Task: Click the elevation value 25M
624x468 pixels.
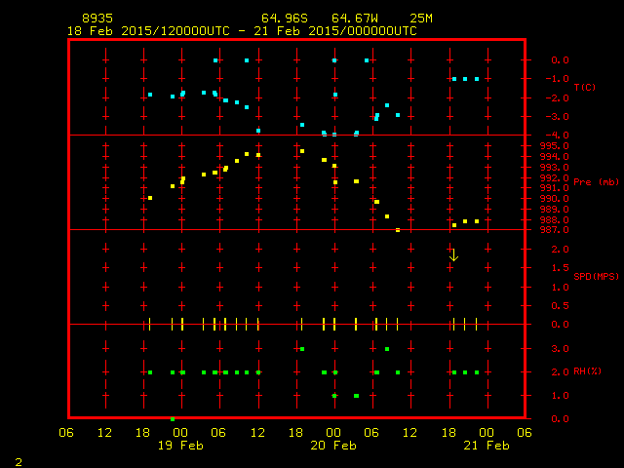Action: point(421,19)
